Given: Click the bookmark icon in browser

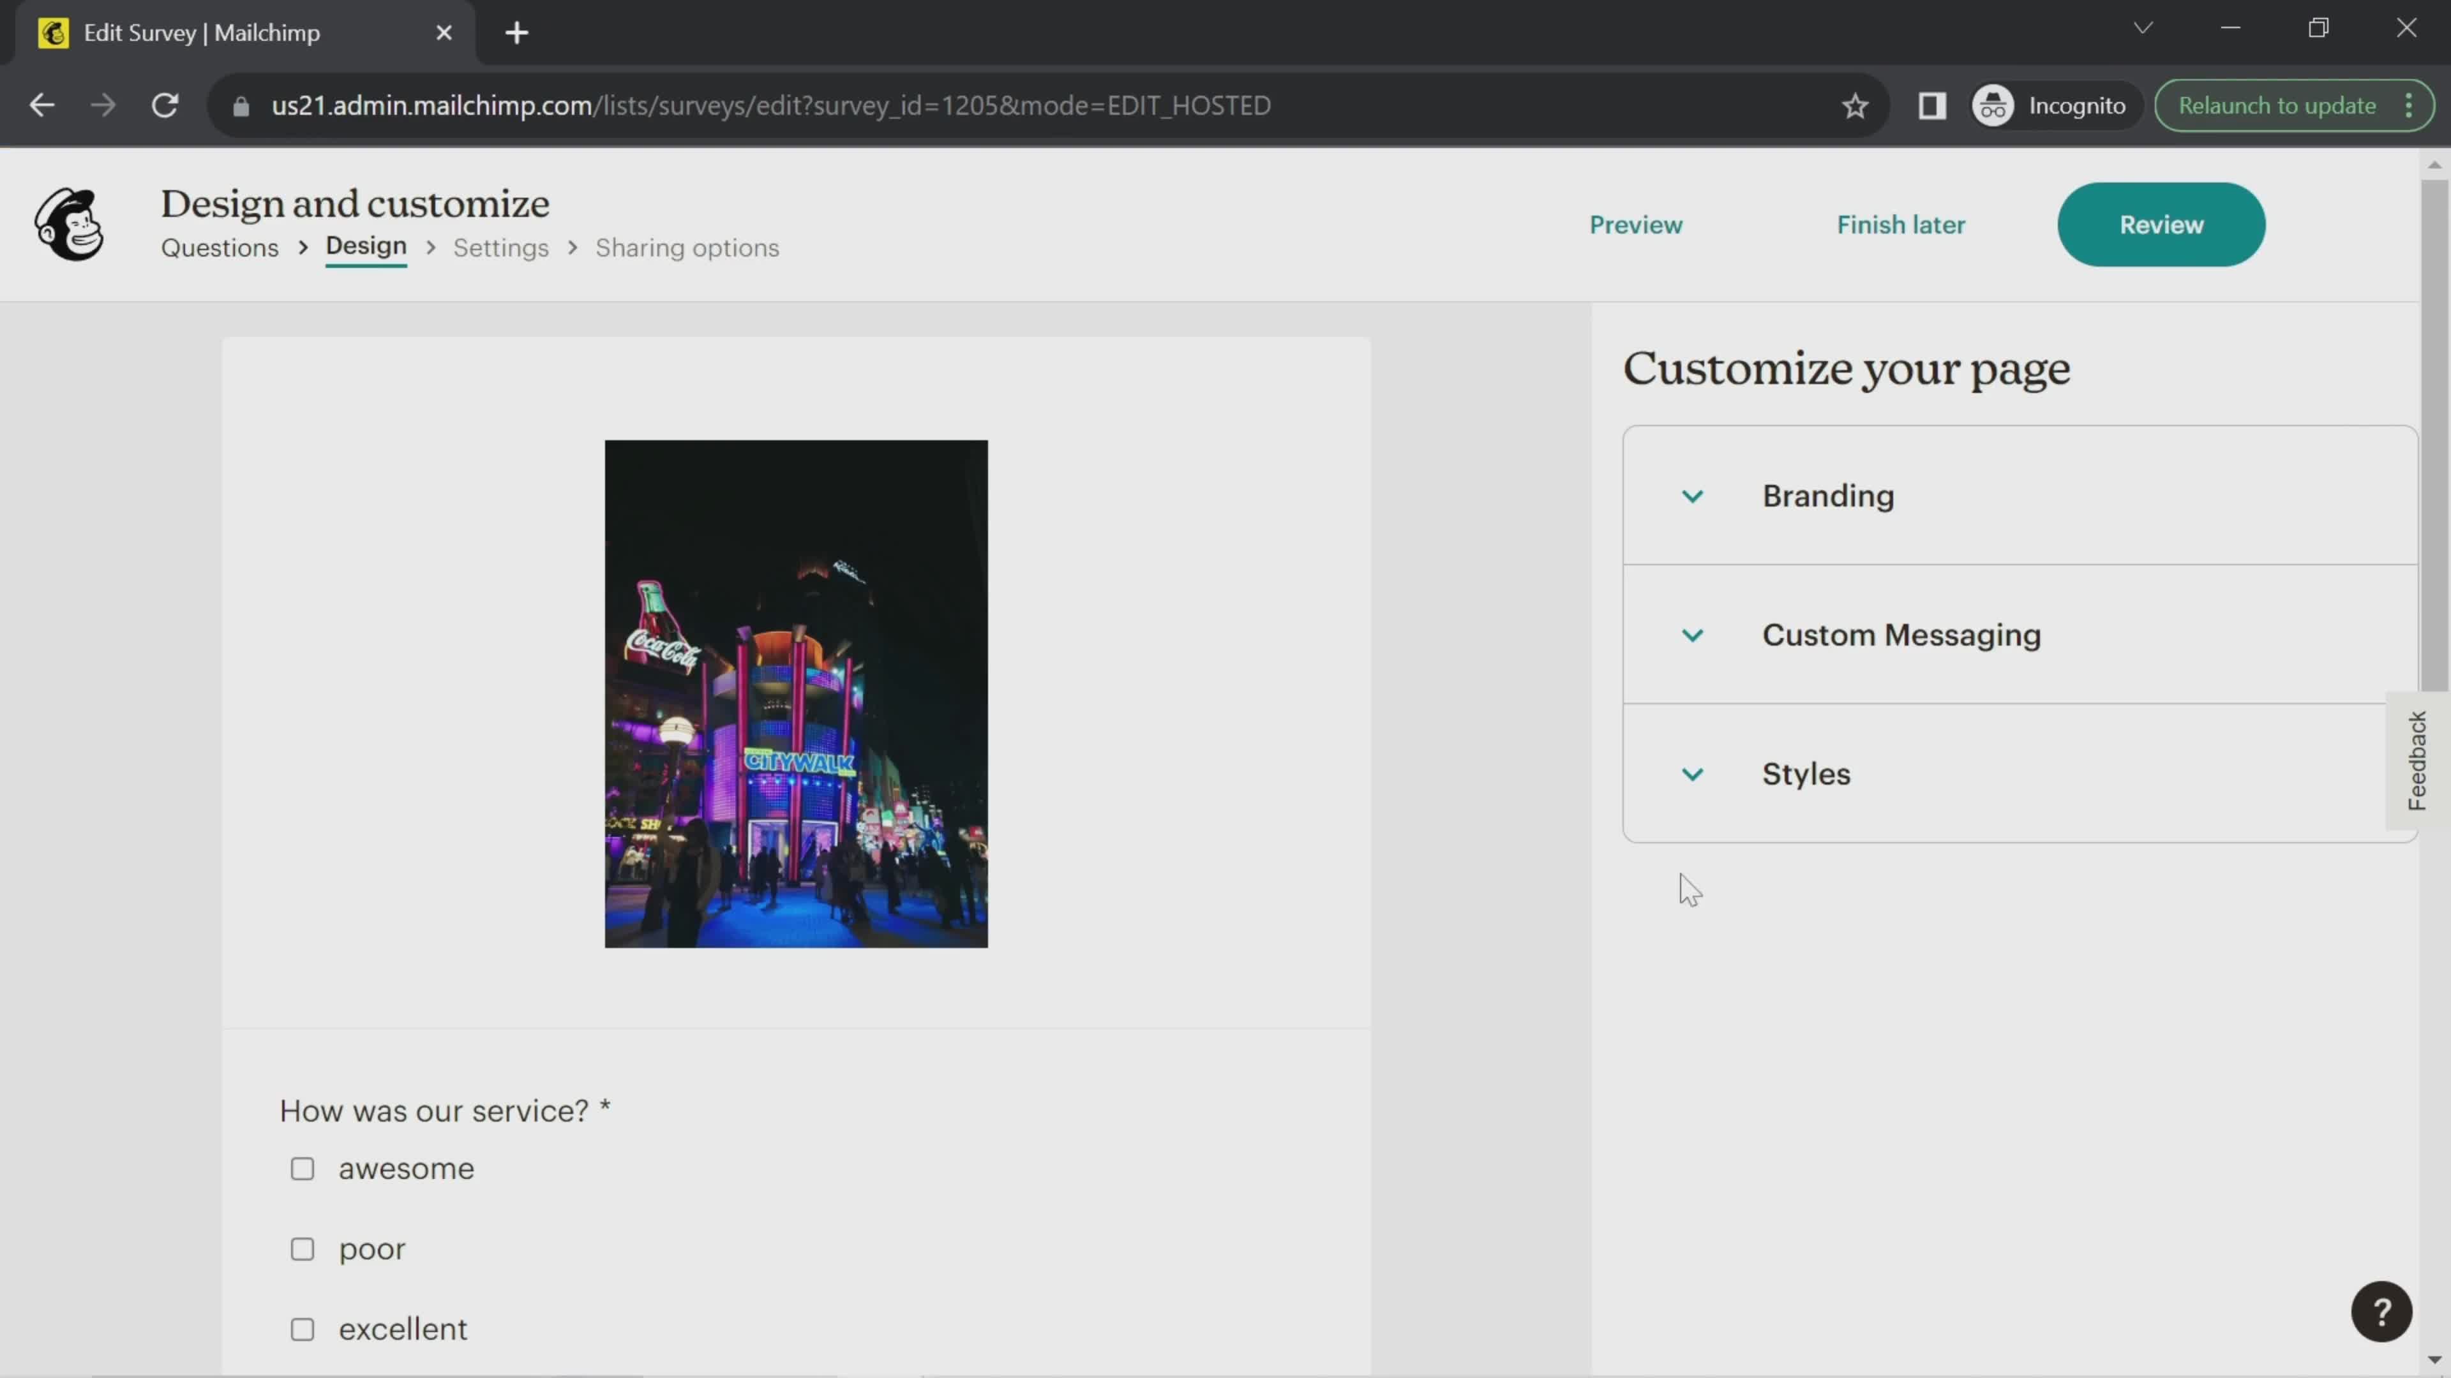Looking at the screenshot, I should (1854, 105).
